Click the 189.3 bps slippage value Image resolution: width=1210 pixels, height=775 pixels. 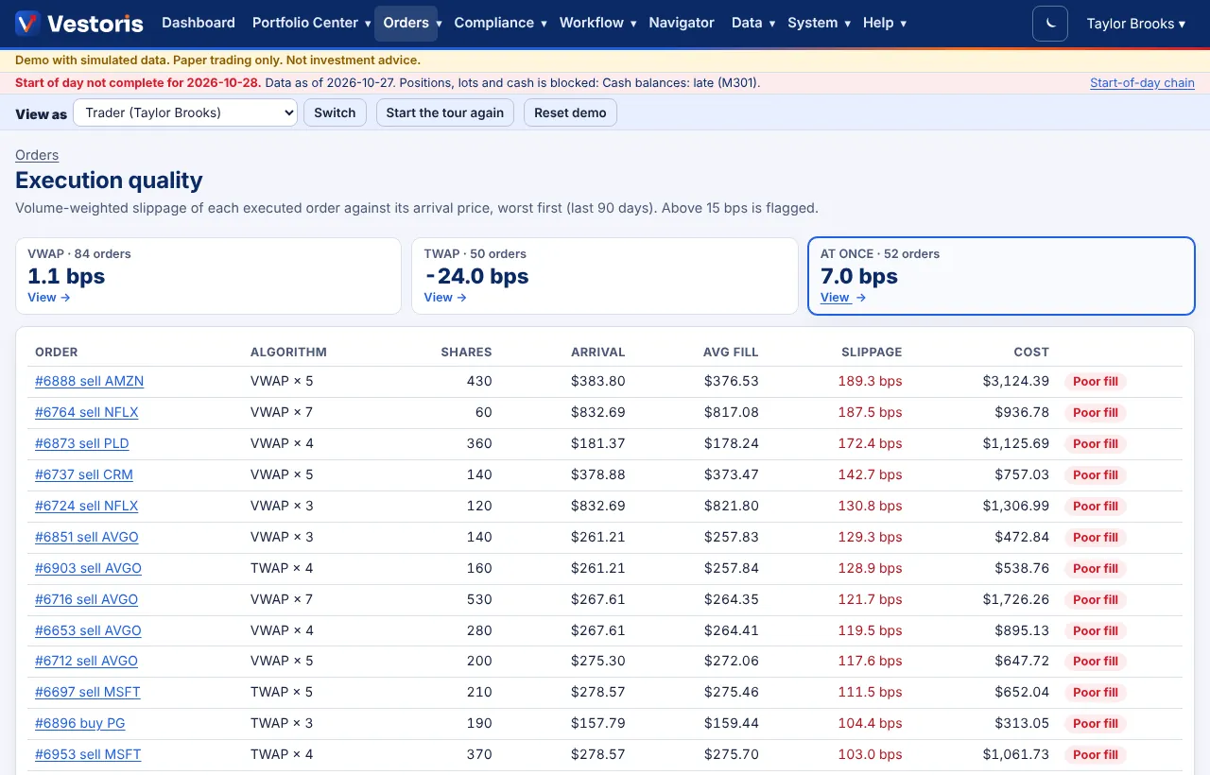point(870,381)
